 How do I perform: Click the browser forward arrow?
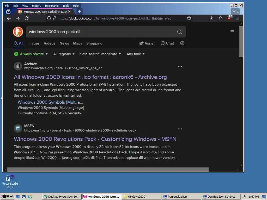[18, 18]
